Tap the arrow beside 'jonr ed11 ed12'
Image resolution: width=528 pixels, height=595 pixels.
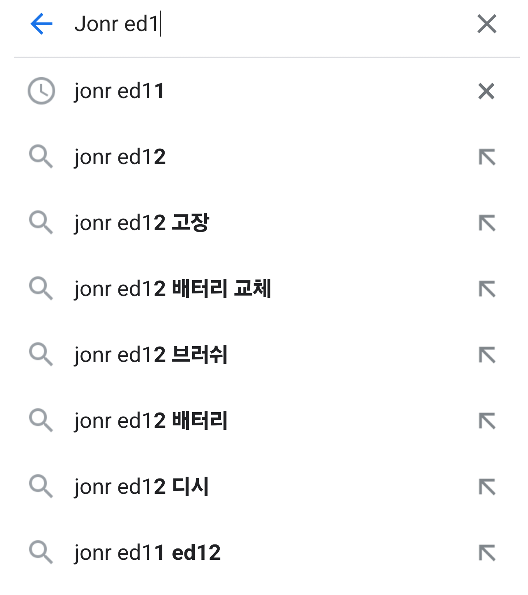point(487,553)
